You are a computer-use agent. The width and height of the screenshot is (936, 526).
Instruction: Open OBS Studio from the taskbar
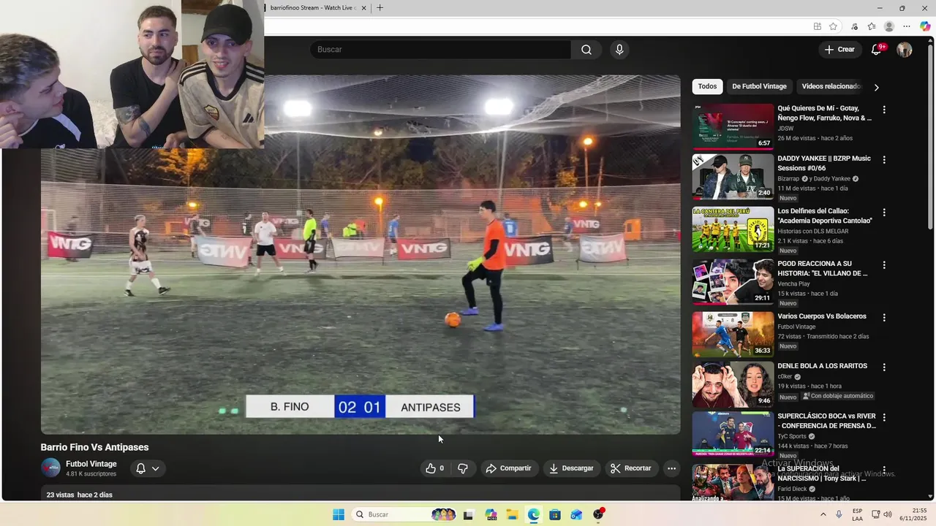pyautogui.click(x=598, y=514)
